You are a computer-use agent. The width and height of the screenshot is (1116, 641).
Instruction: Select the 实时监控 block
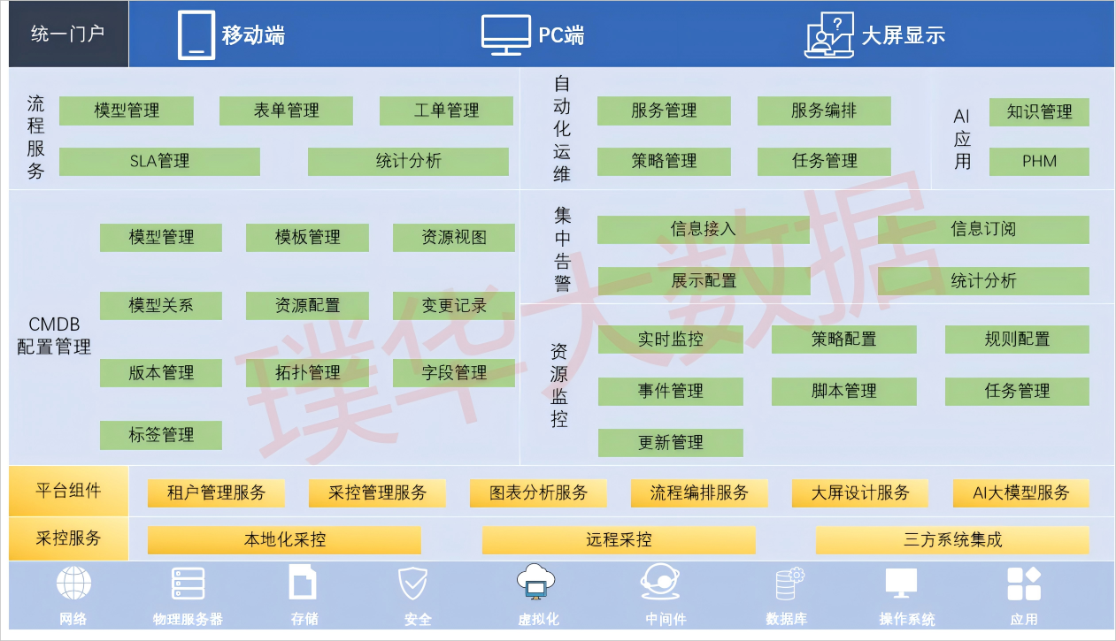(670, 340)
